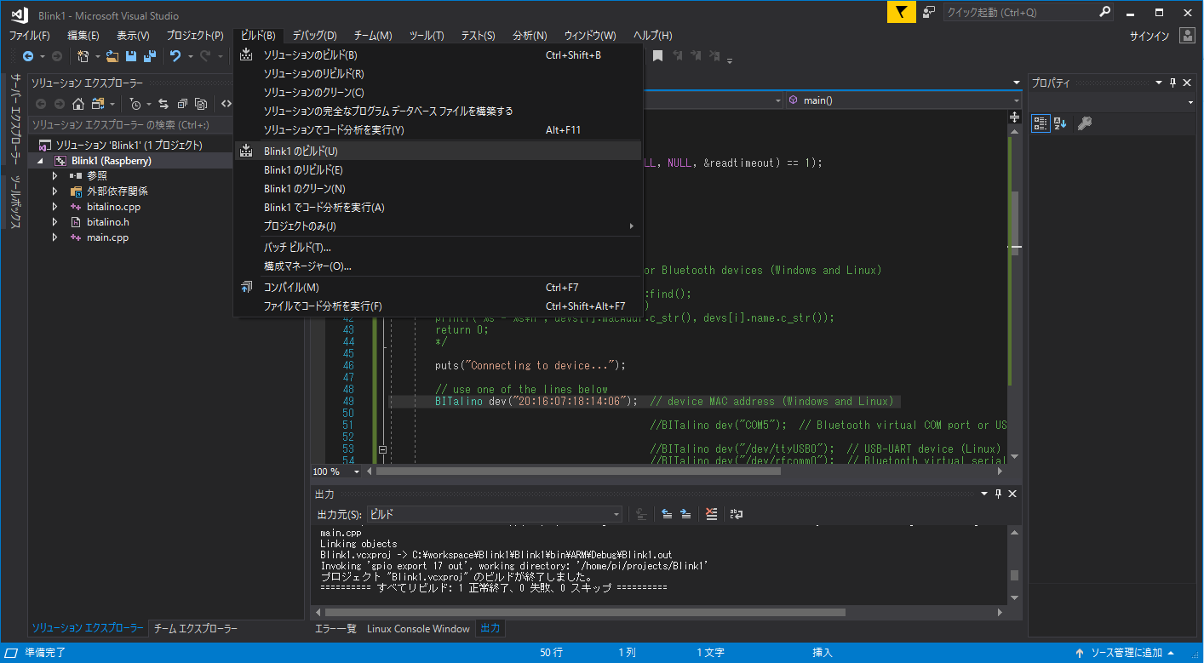Switch to the Linux Console Window tab
This screenshot has height=663, width=1204.
point(418,629)
